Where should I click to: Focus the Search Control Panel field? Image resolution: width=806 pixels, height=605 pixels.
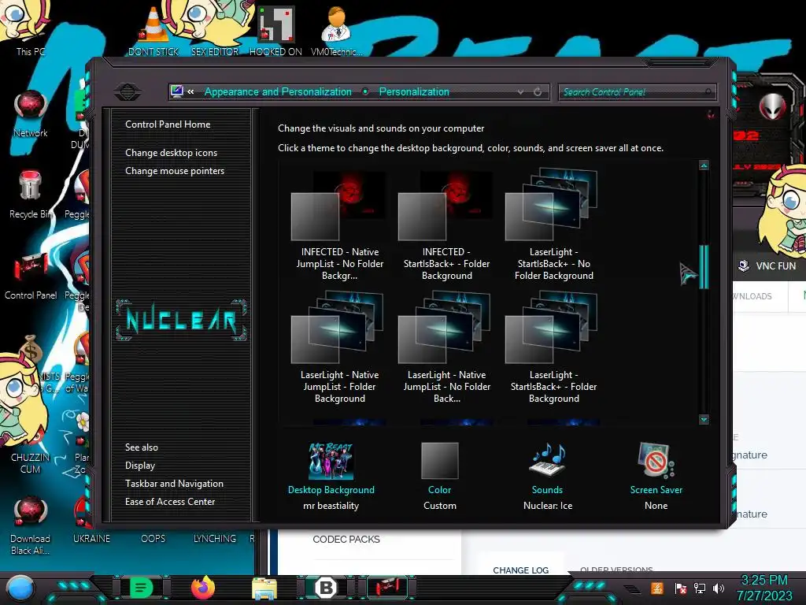coord(637,92)
